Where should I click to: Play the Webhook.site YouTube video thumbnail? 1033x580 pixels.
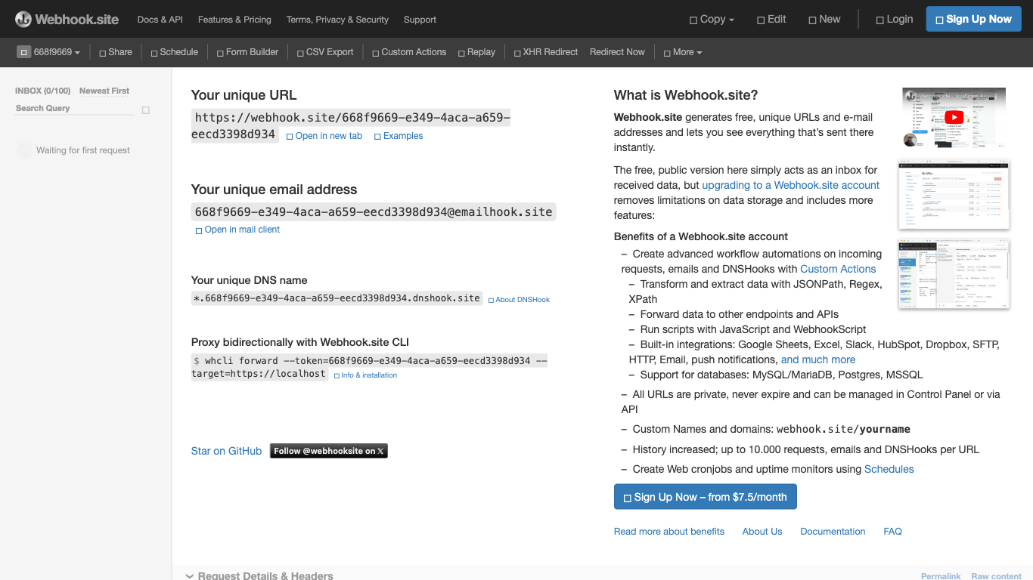click(954, 117)
